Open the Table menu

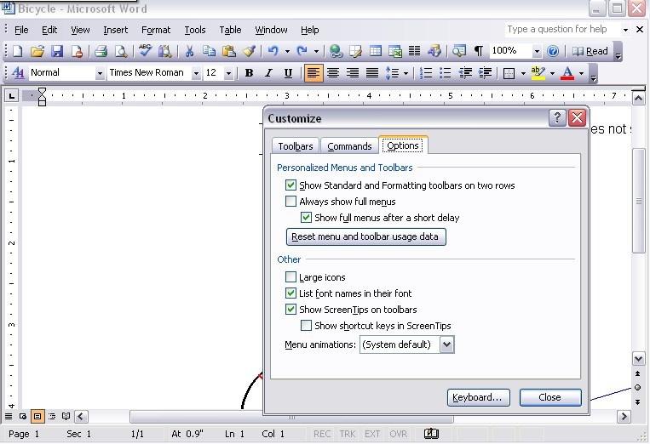[x=230, y=30]
